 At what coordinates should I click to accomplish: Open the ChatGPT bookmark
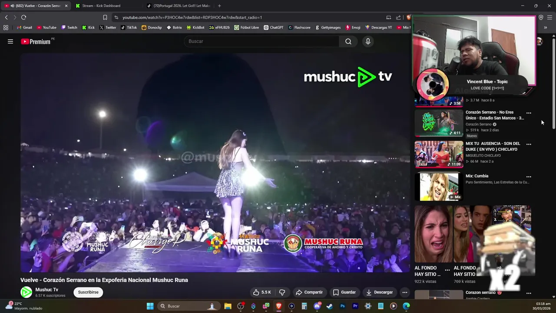tap(273, 27)
